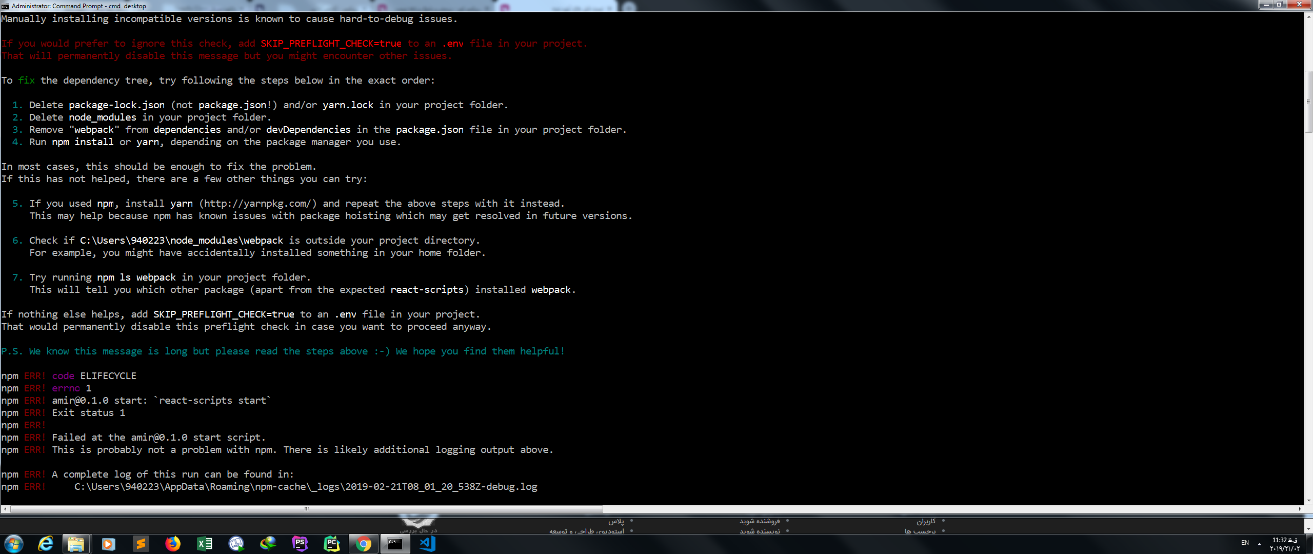The height and width of the screenshot is (554, 1313).
Task: Open the blue book reader taskbar icon
Action: pos(236,544)
